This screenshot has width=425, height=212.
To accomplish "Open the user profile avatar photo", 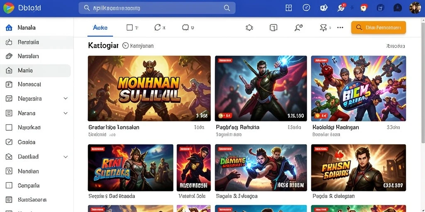I will pyautogui.click(x=415, y=8).
